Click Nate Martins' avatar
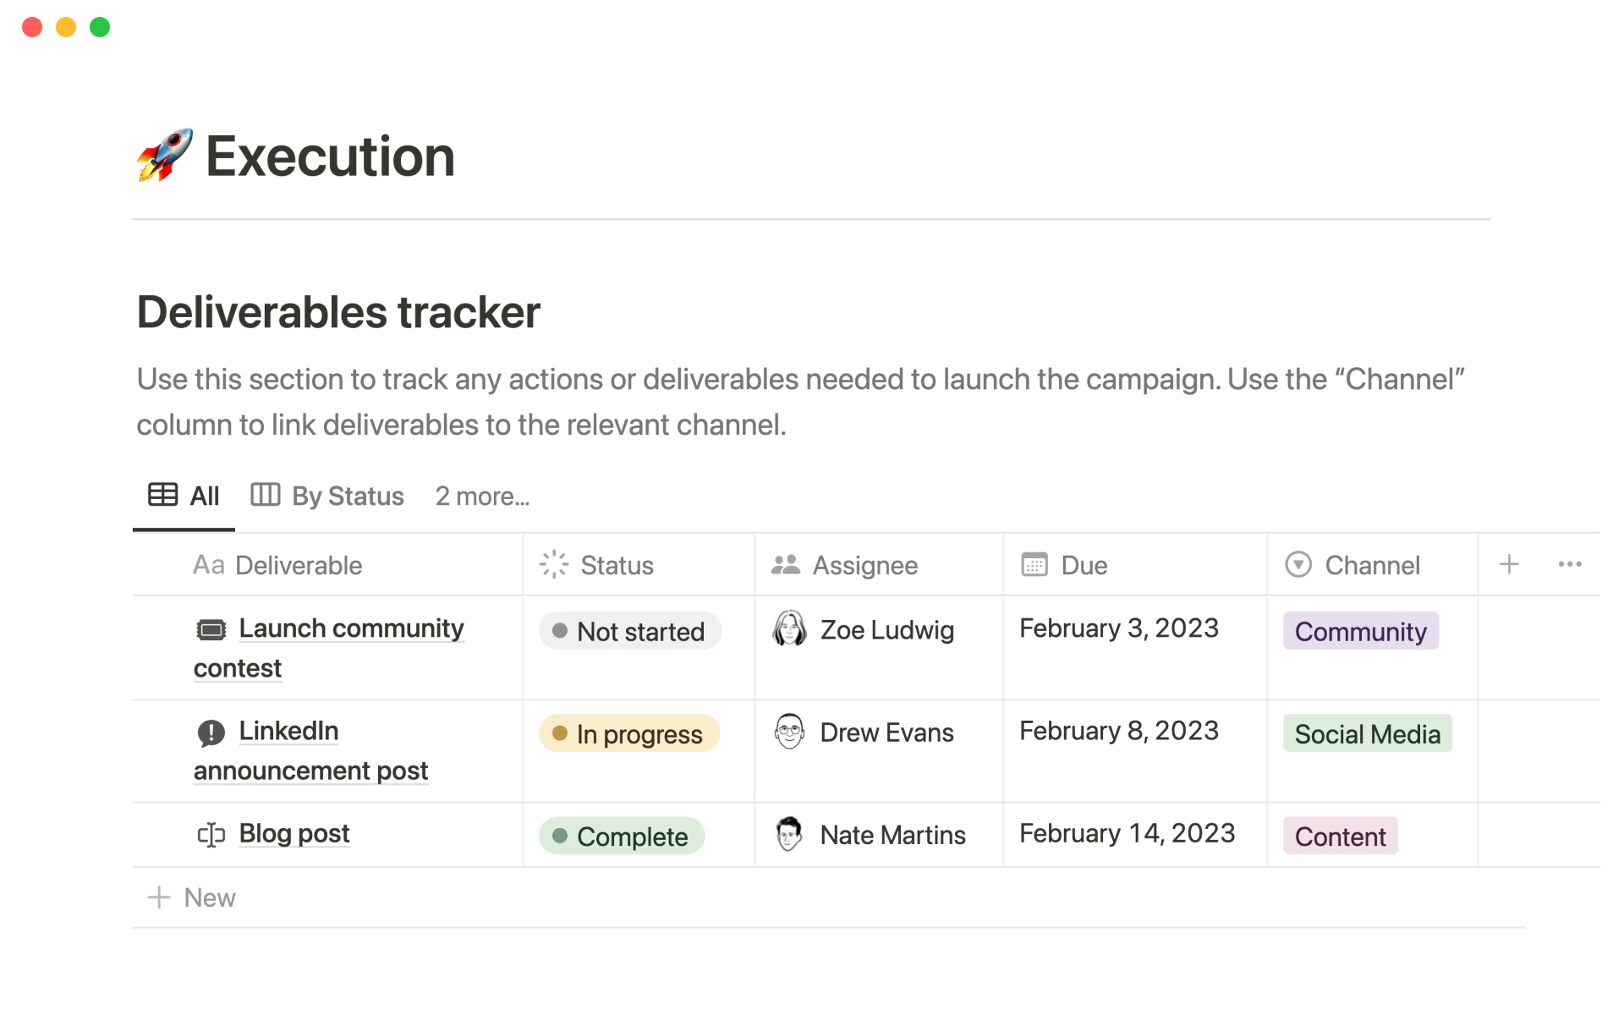 [789, 835]
